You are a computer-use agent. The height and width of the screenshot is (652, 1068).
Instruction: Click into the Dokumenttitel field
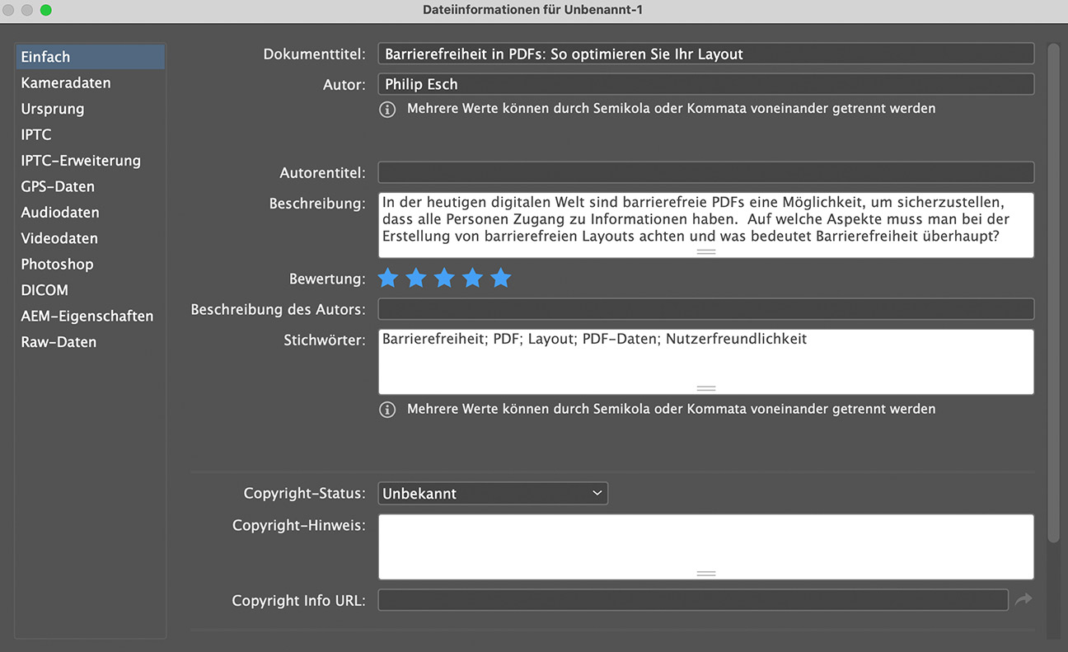[x=705, y=54]
